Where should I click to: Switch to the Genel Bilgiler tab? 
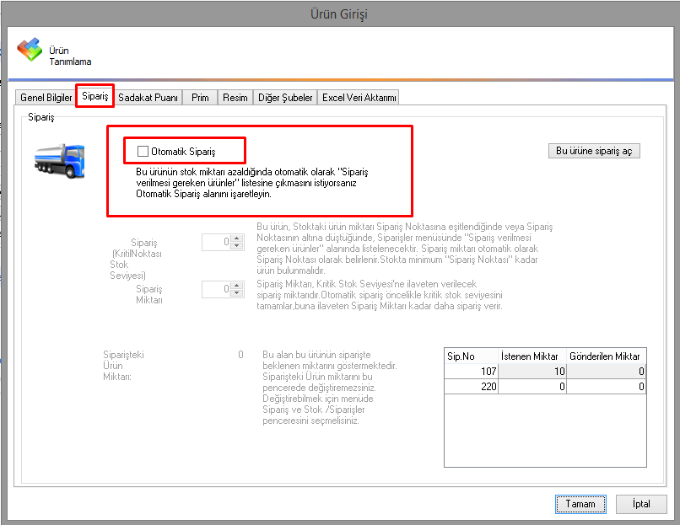tap(46, 98)
